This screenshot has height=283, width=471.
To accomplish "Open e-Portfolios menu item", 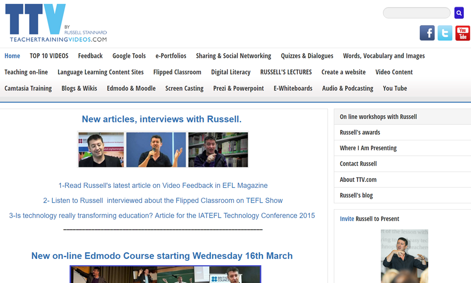I will 171,56.
